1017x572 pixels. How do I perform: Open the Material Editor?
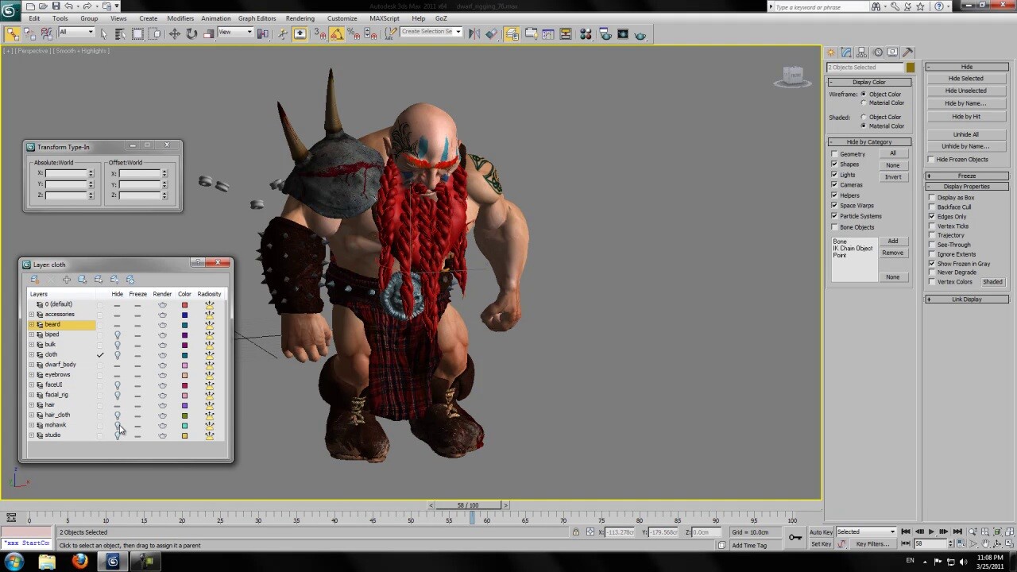(586, 33)
